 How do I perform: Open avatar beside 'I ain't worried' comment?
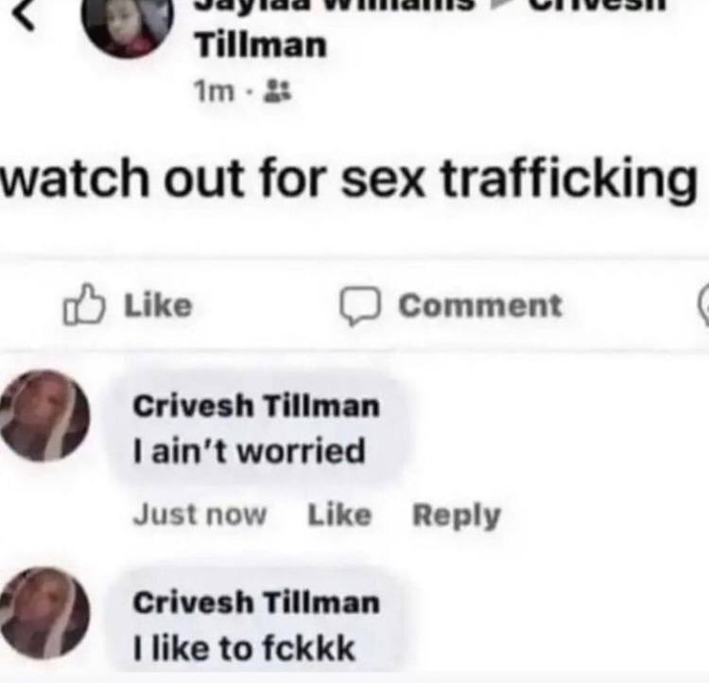point(44,415)
